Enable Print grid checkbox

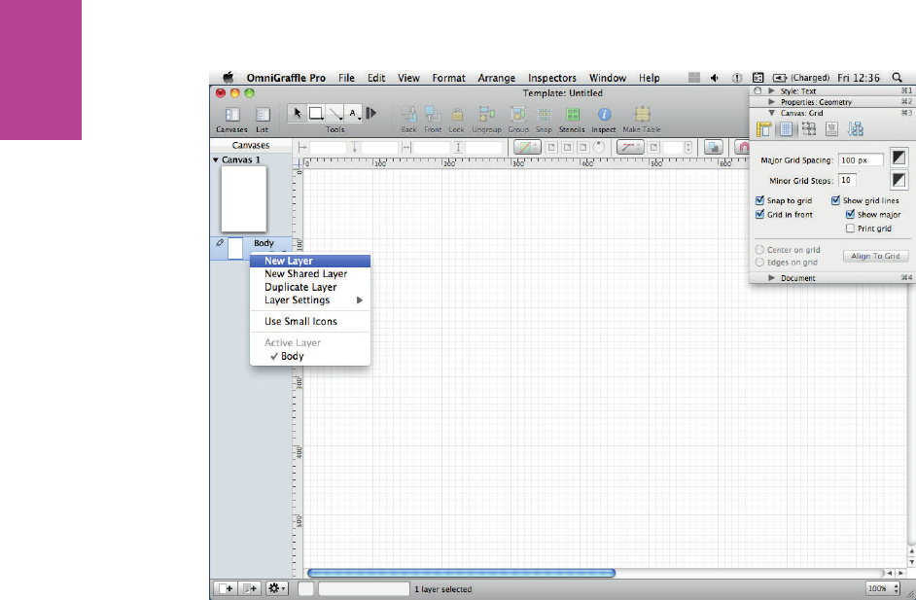click(850, 229)
